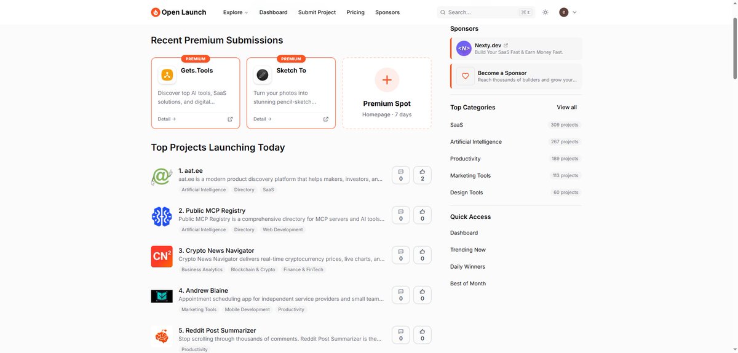Image resolution: width=738 pixels, height=353 pixels.
Task: Click the Nexty.dev sponsor logo
Action: tap(464, 49)
